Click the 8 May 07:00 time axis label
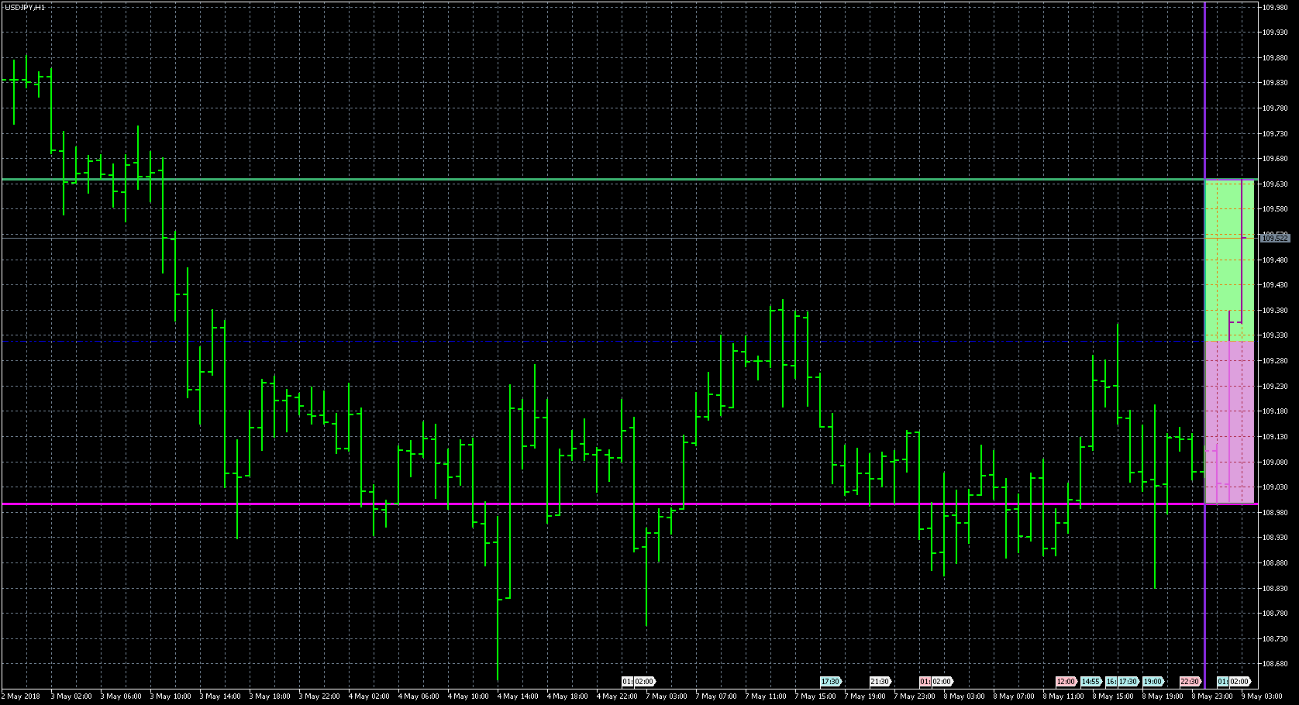 [1014, 696]
